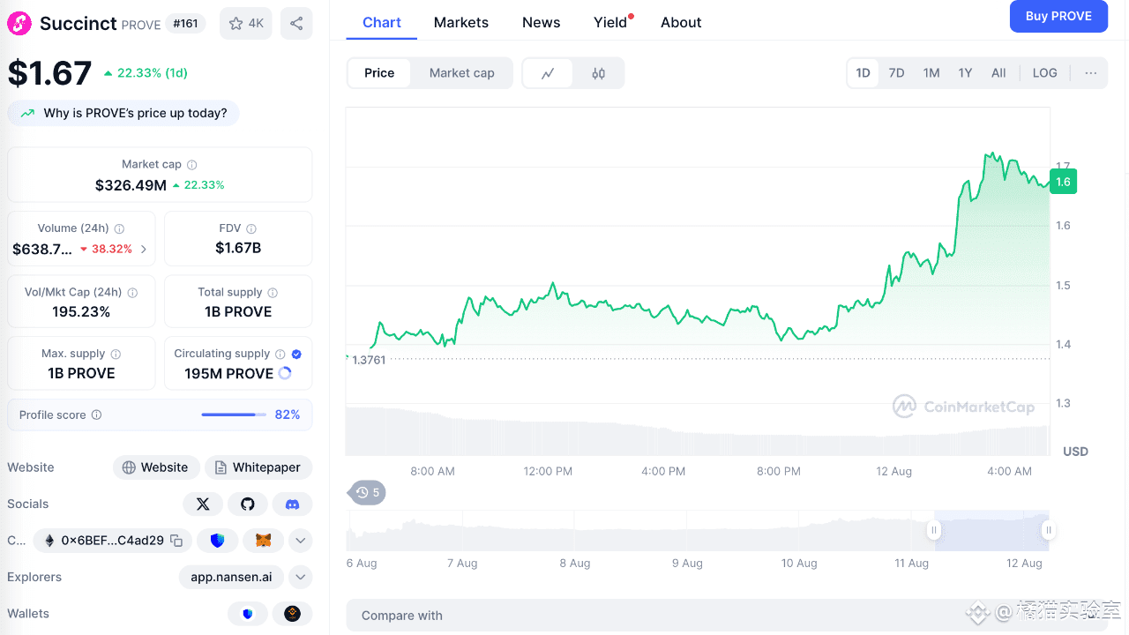Open the Whitepaper link
This screenshot has width=1129, height=635.
tap(258, 467)
